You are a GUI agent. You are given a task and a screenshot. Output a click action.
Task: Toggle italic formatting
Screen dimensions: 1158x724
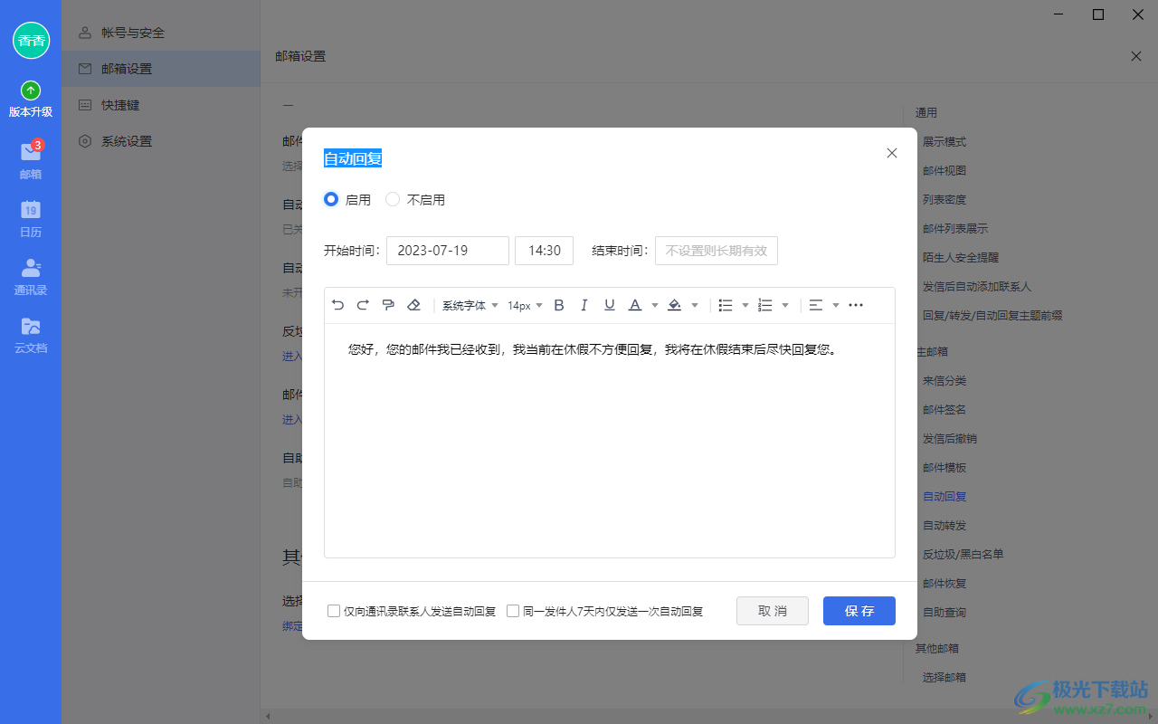[x=584, y=305]
